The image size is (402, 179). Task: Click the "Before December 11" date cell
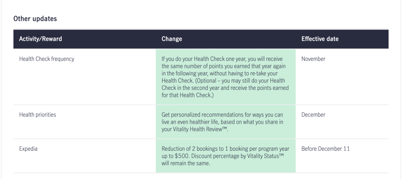[325, 149]
